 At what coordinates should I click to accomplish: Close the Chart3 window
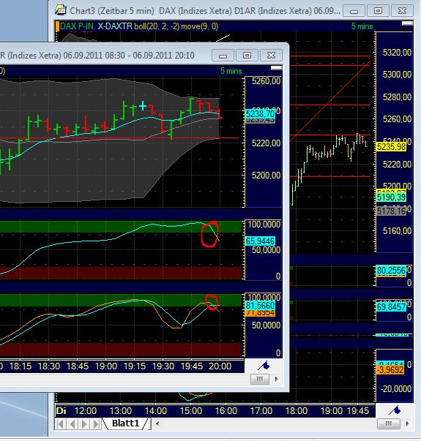(402, 11)
